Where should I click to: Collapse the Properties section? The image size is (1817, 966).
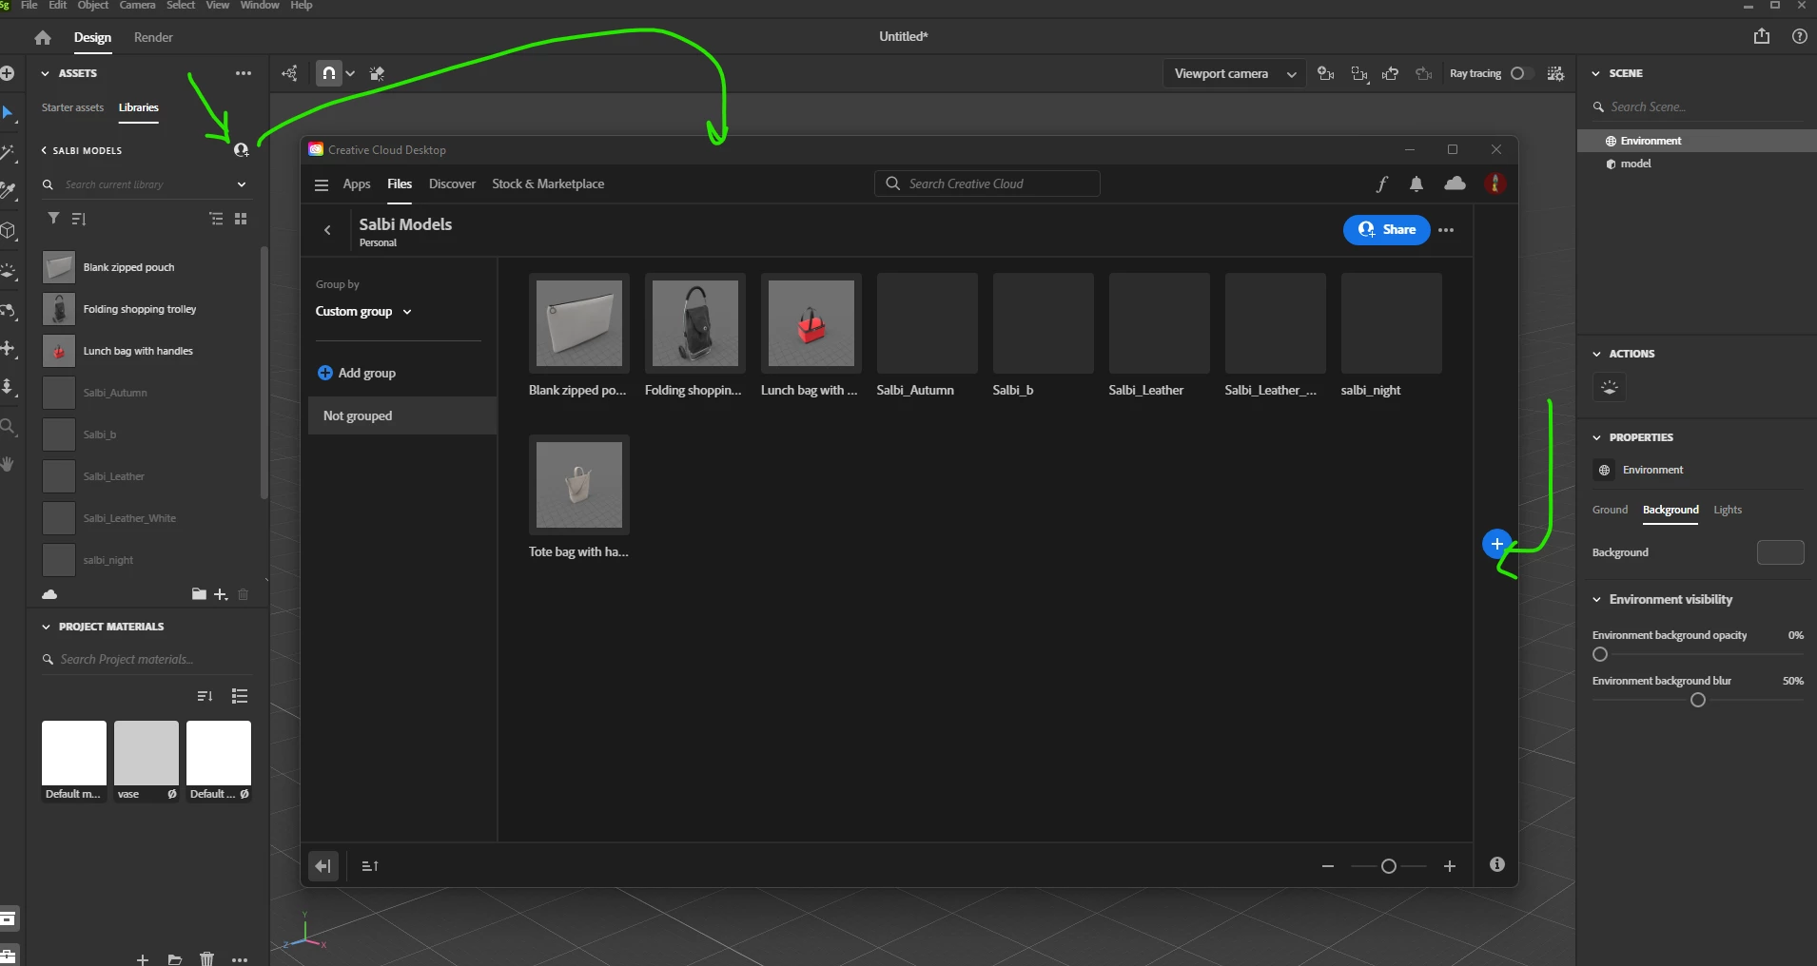point(1596,437)
